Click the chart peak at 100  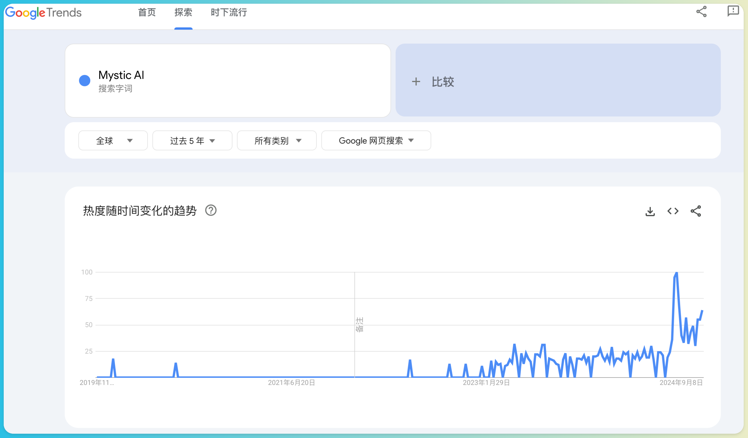pyautogui.click(x=676, y=272)
